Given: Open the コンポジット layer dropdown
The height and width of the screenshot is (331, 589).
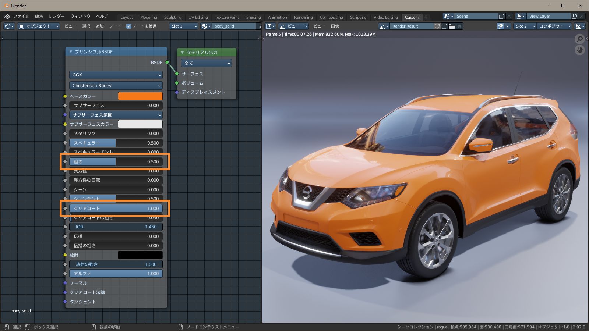Looking at the screenshot, I should (554, 26).
